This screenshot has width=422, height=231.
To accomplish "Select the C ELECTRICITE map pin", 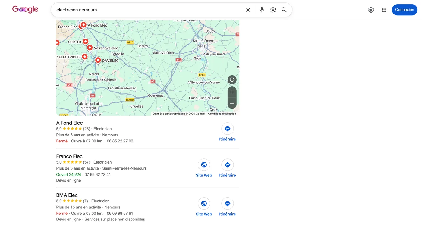I will click(x=85, y=56).
